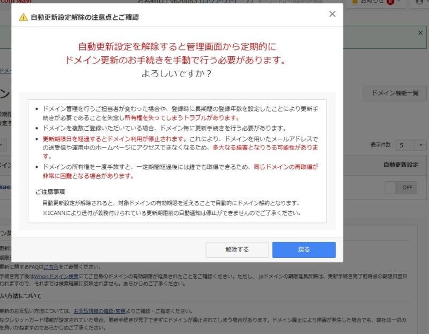429x334 pixels.
Task: Click the 表示件数 label
Action: [x=382, y=145]
